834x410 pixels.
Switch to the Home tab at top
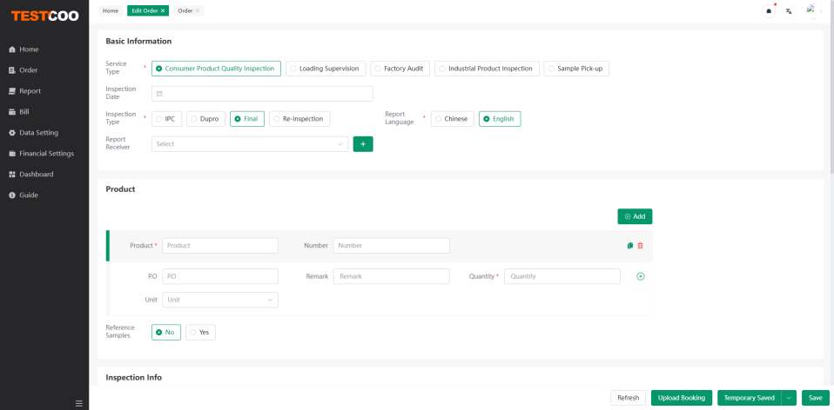(x=111, y=10)
